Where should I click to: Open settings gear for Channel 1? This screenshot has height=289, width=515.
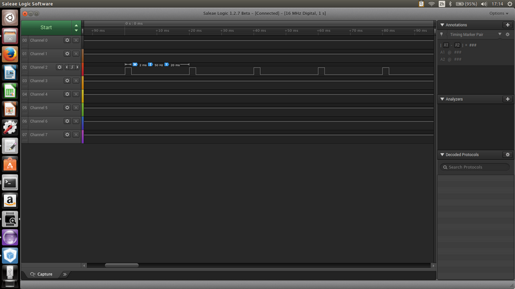[67, 54]
